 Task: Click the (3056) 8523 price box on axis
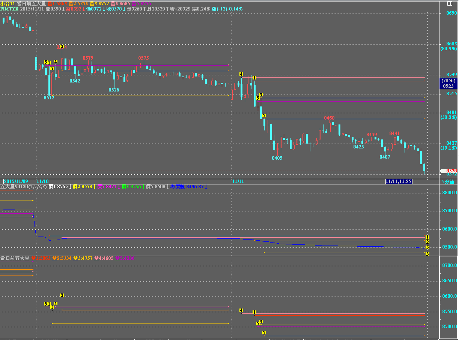pos(448,83)
